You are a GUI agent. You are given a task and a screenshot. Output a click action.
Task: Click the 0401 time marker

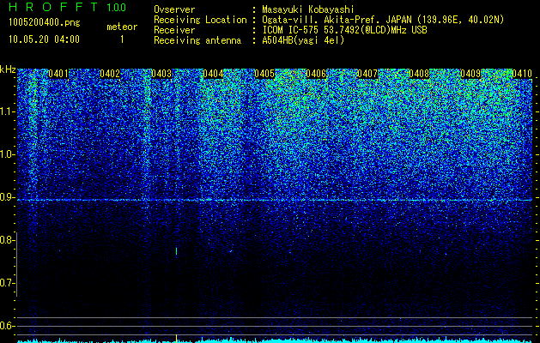tap(58, 74)
